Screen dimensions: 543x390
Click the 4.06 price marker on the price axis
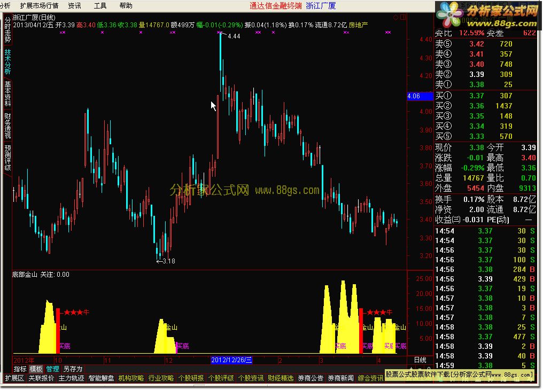[x=420, y=96]
